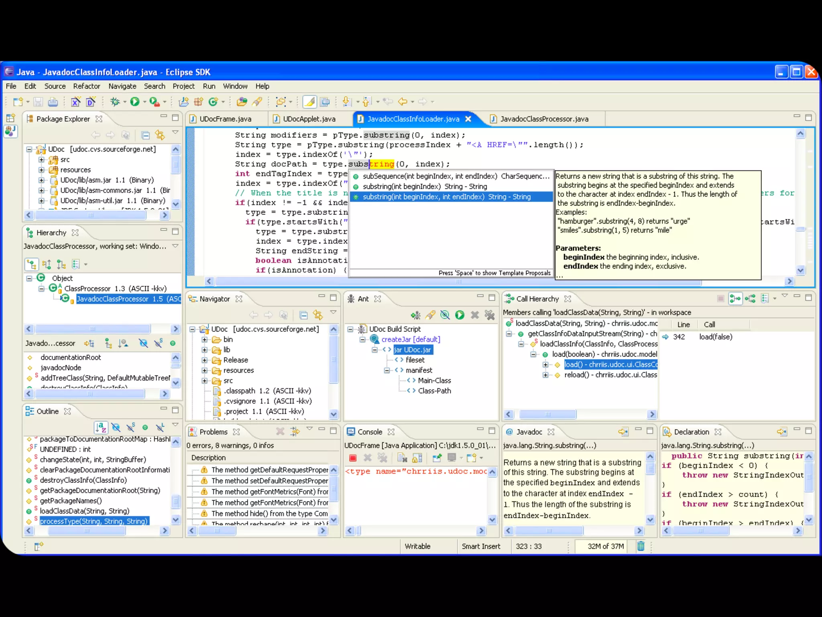
Task: Toggle Show Caller Hierarchy in Call Hierarchy
Action: pyautogui.click(x=735, y=298)
